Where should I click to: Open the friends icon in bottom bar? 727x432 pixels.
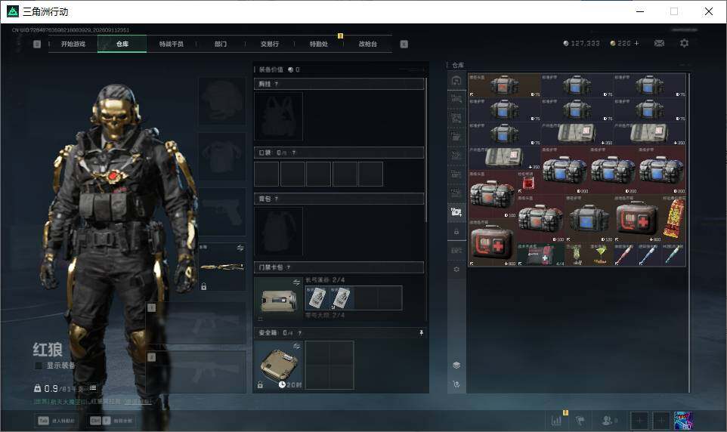[608, 421]
